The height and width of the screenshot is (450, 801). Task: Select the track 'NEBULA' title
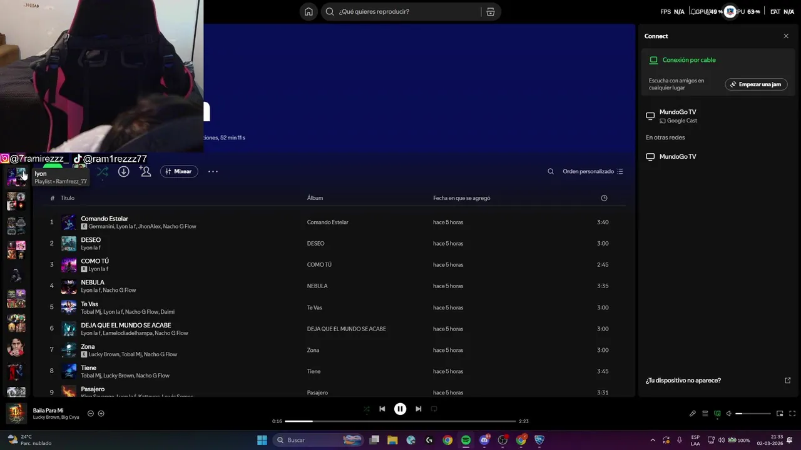93,282
